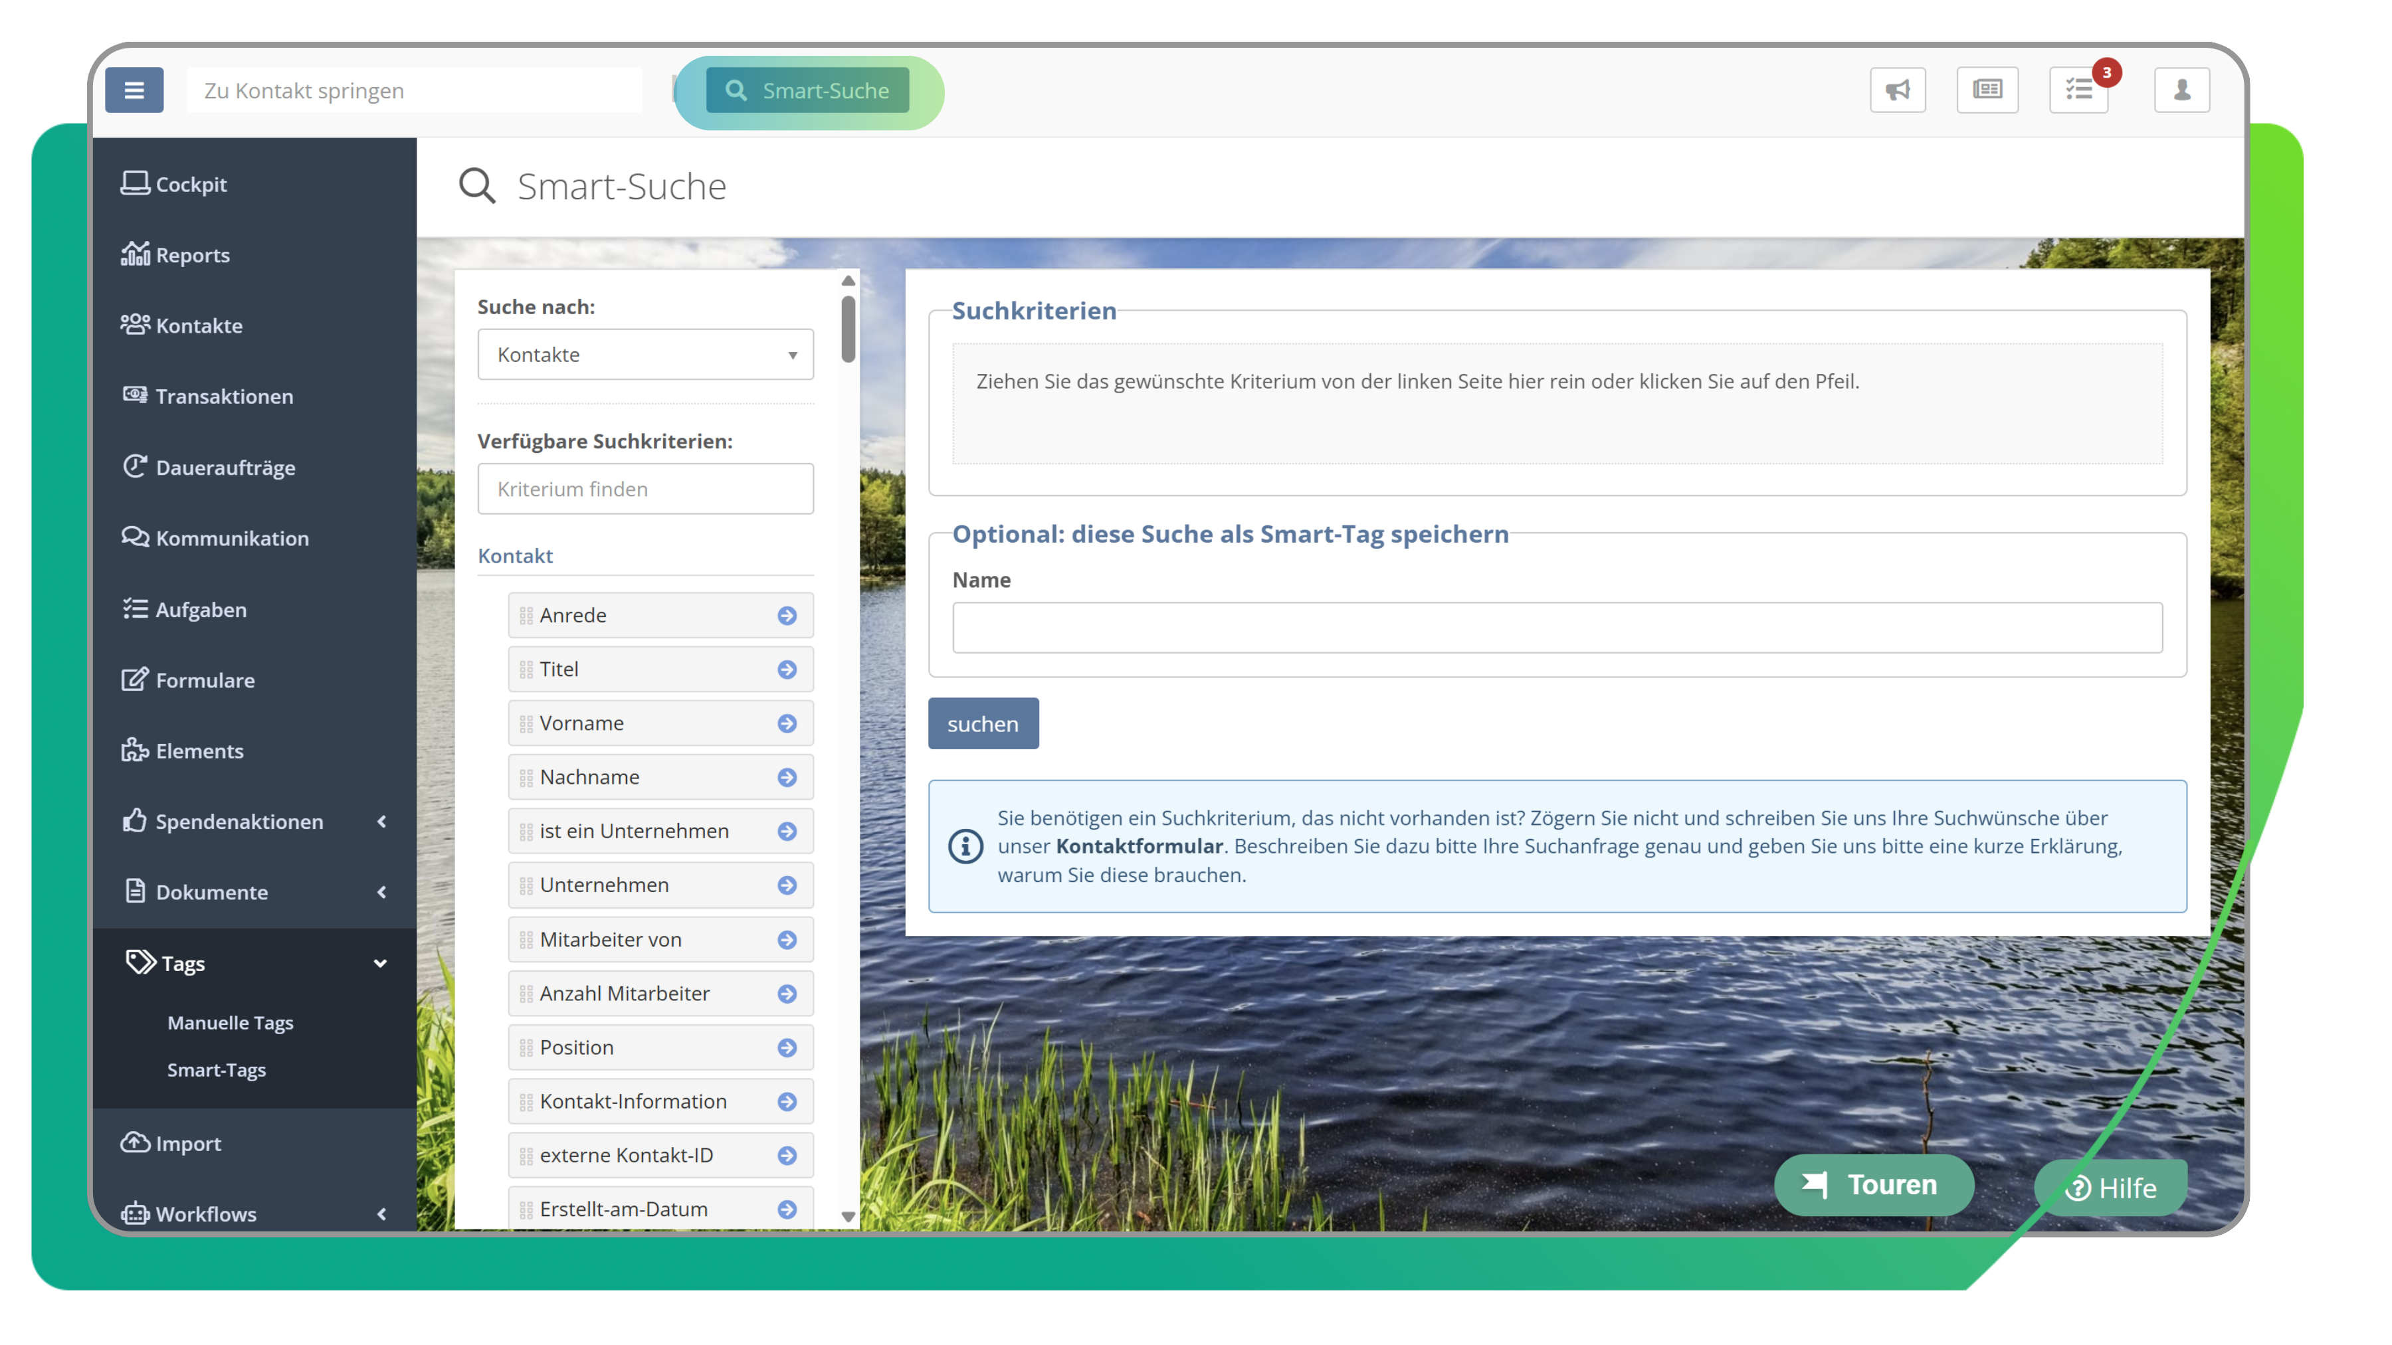Open the Suche nach Kontakte dropdown
The width and height of the screenshot is (2392, 1345).
coord(645,355)
